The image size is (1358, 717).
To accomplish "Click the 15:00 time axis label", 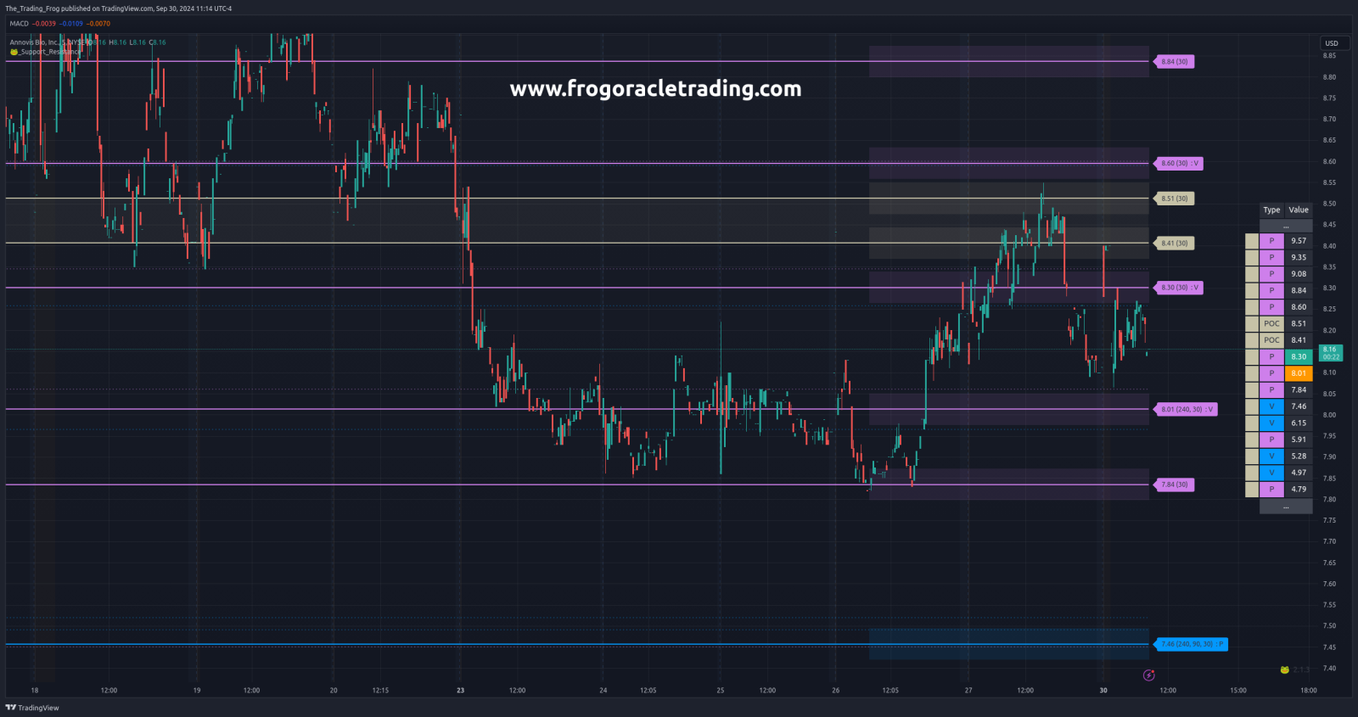I will coord(1238,691).
